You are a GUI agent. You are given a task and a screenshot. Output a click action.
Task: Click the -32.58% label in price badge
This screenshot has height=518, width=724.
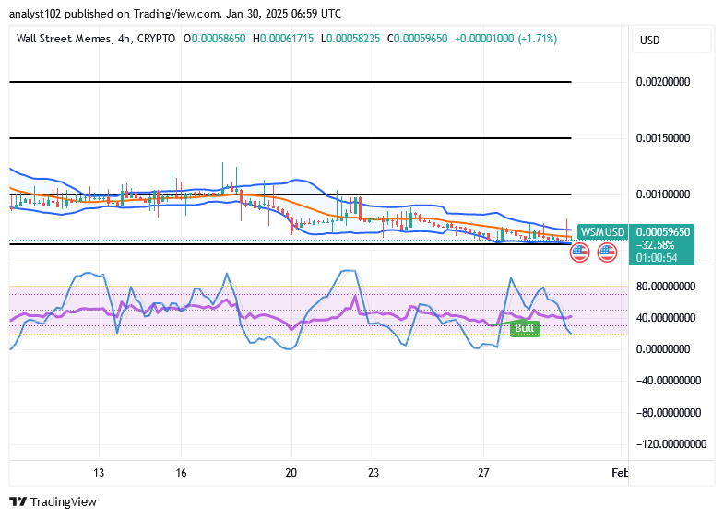[x=655, y=245]
